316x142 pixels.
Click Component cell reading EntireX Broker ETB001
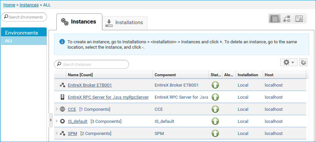pyautogui.click(x=177, y=85)
